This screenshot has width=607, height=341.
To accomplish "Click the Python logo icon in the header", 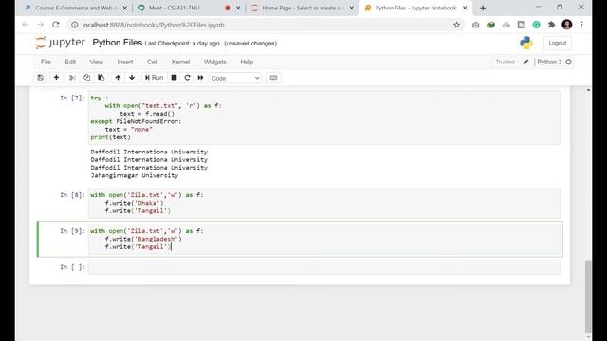I will coord(526,43).
